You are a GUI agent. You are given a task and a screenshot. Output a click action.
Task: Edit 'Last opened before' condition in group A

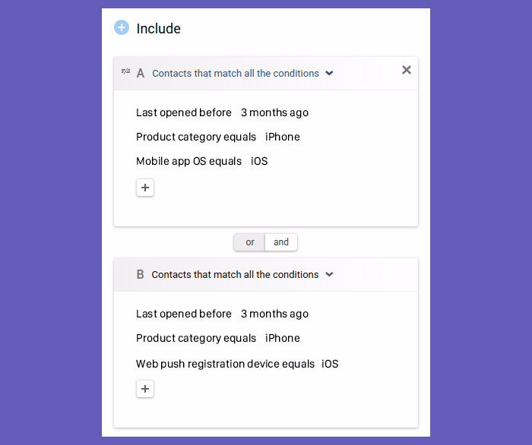(x=184, y=112)
